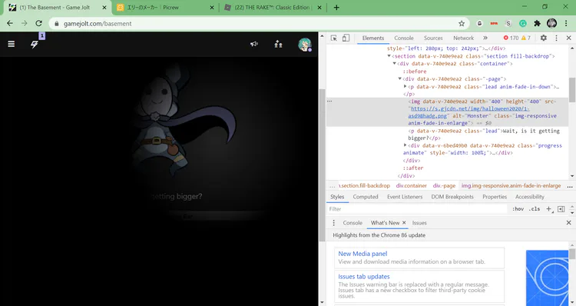This screenshot has width=576, height=306.
Task: Open the Extensions puzzle-piece icon
Action: (x=537, y=24)
